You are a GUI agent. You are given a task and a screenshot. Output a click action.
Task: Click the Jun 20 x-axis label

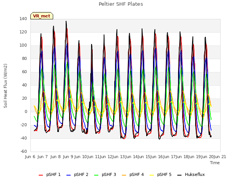208,157
